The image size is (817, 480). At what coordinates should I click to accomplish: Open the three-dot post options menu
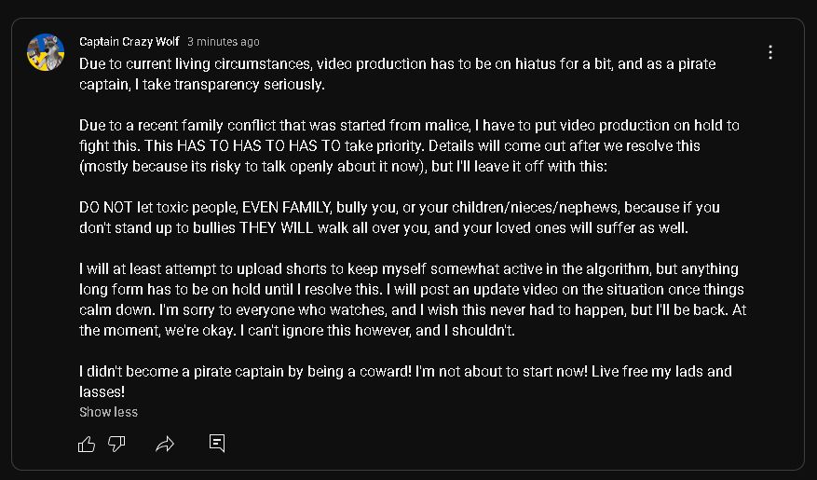click(770, 52)
